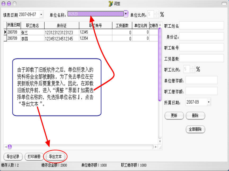The image size is (229, 171).
Task: Click the 单位比例 spinner field
Action: (151, 14)
